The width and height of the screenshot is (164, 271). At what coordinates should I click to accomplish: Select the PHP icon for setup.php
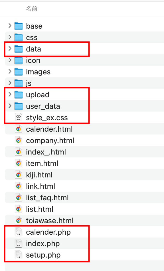(x=19, y=255)
